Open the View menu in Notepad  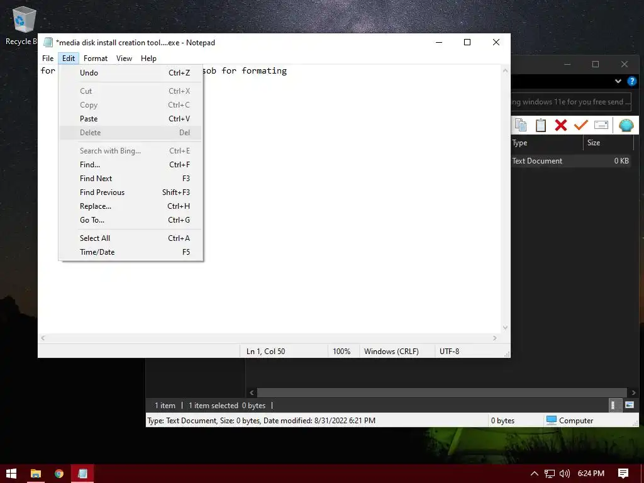click(124, 58)
